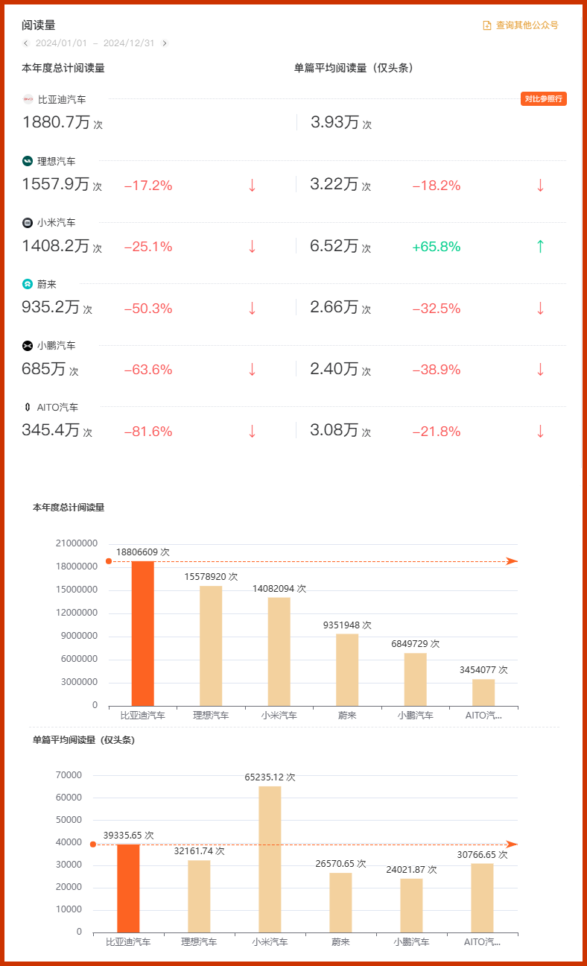587x966 pixels.
Task: Click the 蔚来 account name in list
Action: [47, 284]
